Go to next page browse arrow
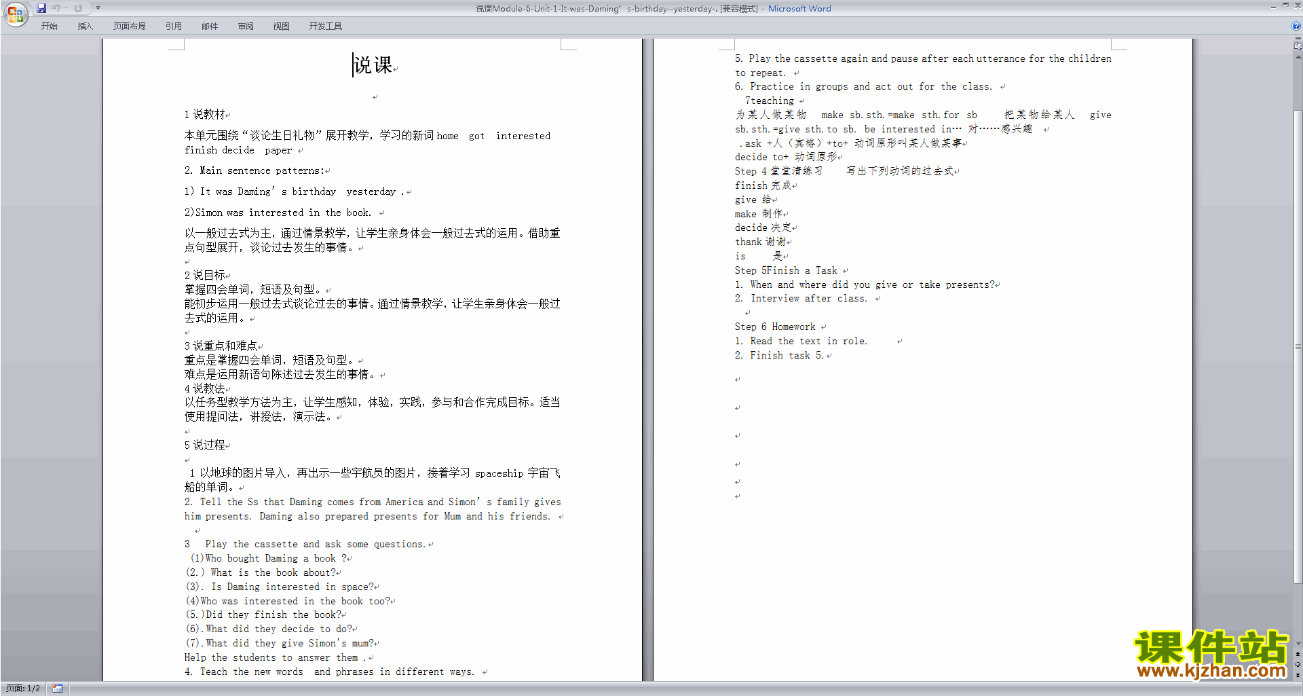Image resolution: width=1303 pixels, height=696 pixels. [1298, 675]
